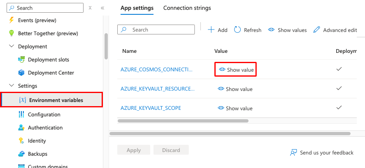Select Configuration bars icon

click(x=21, y=114)
